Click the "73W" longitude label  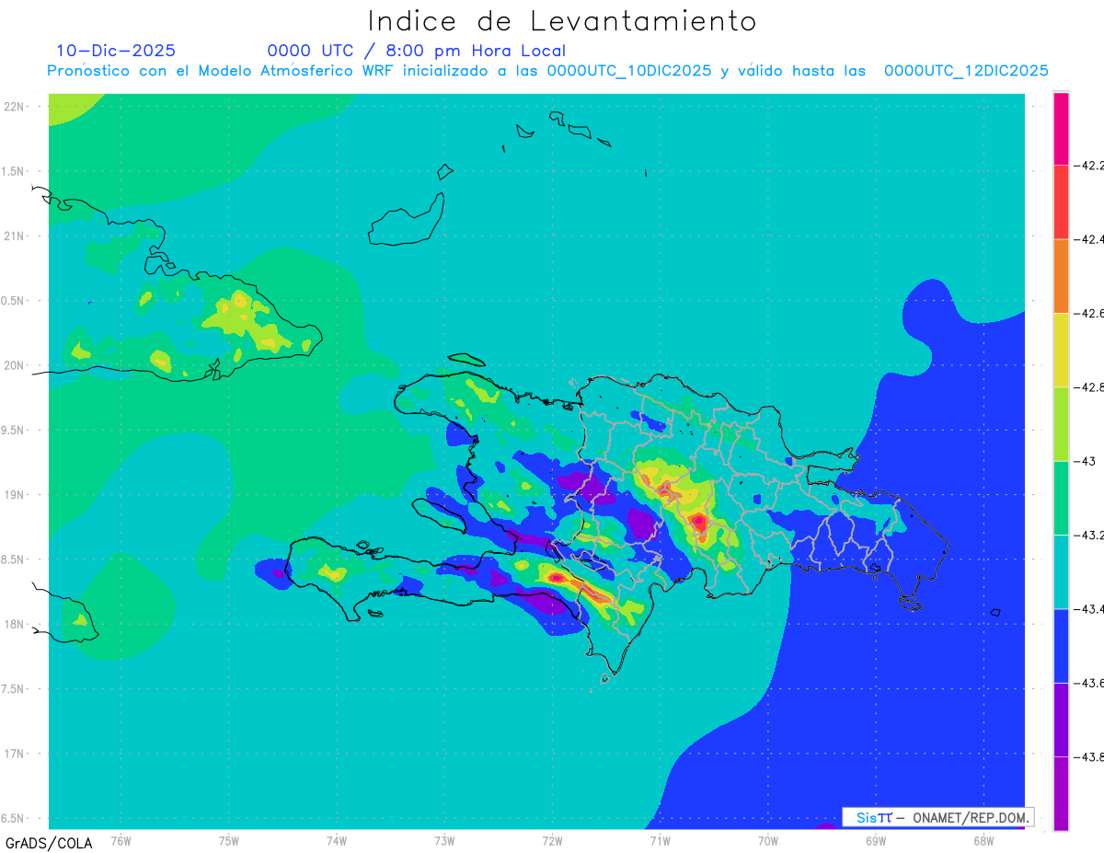[x=444, y=840]
